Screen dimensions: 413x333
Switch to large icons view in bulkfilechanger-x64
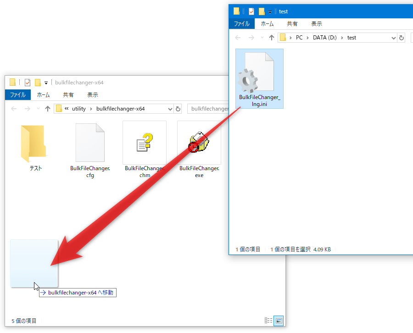(x=279, y=321)
